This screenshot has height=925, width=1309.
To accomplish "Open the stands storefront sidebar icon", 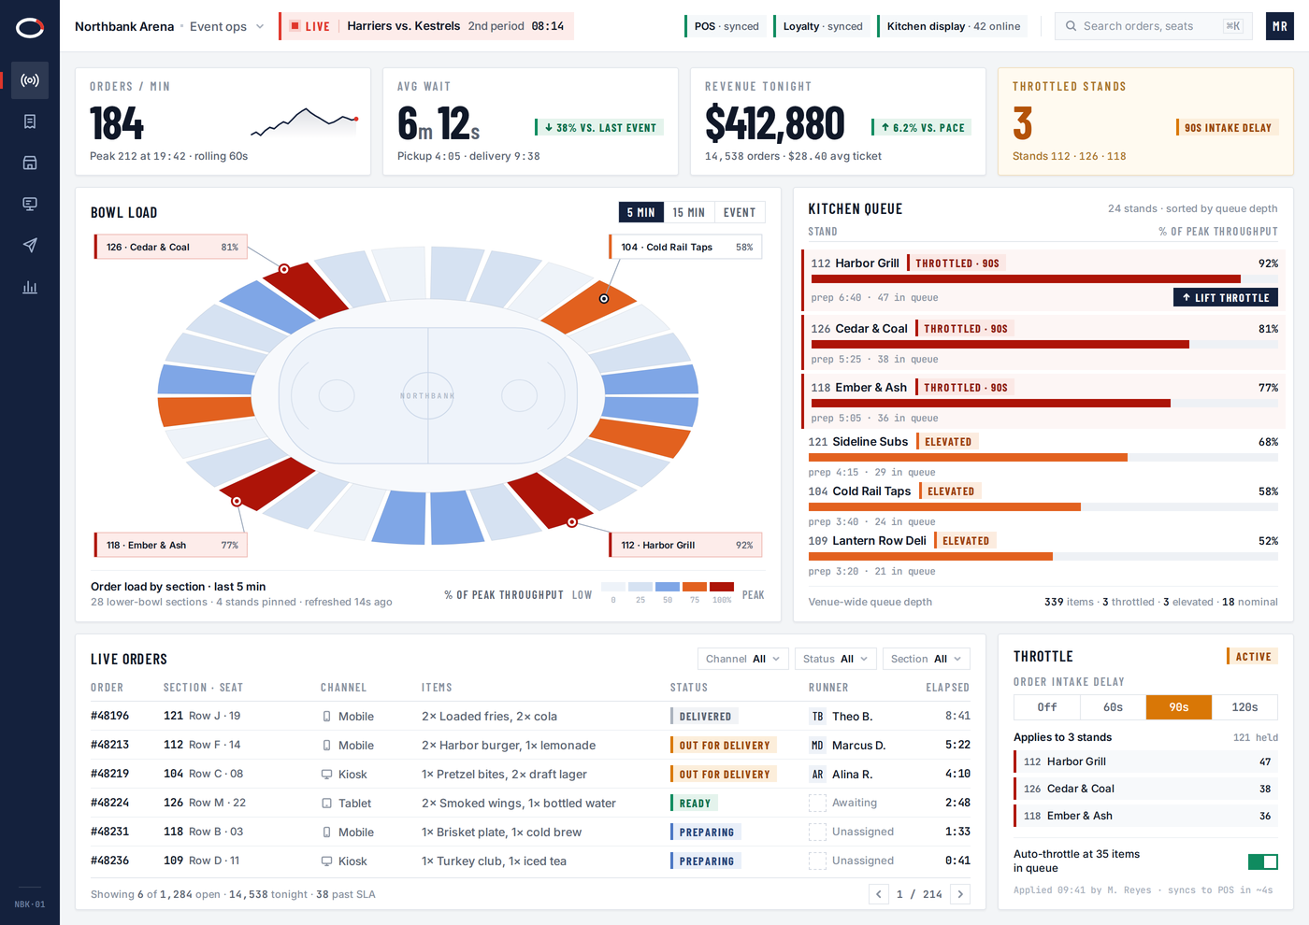I will click(x=30, y=163).
